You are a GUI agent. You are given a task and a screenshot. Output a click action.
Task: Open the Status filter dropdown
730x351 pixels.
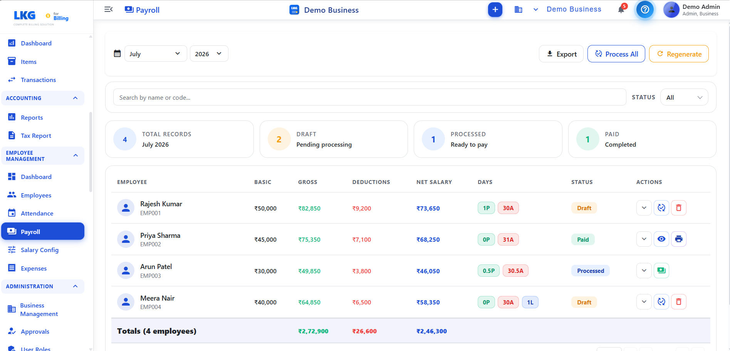[x=684, y=97]
